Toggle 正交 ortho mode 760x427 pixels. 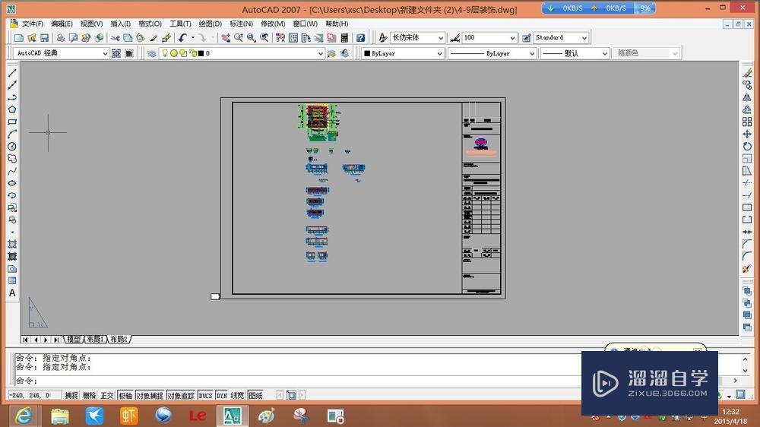pyautogui.click(x=107, y=396)
